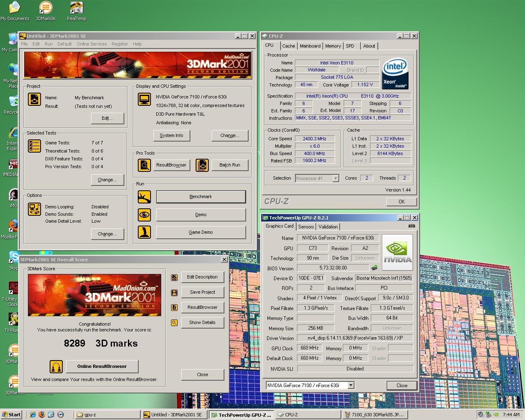
Task: Switch to the Sensors tab in GPU-Z
Action: 306,227
